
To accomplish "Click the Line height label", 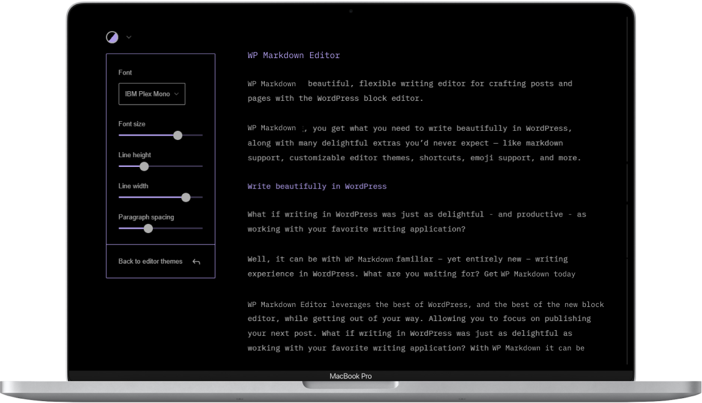I will click(x=135, y=155).
